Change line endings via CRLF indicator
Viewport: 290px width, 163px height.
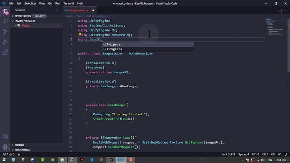[265, 154]
